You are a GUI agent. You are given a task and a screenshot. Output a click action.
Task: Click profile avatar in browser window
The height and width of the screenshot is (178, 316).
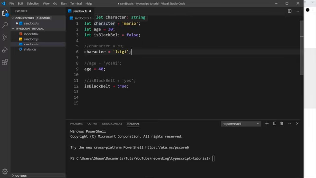[307, 10]
